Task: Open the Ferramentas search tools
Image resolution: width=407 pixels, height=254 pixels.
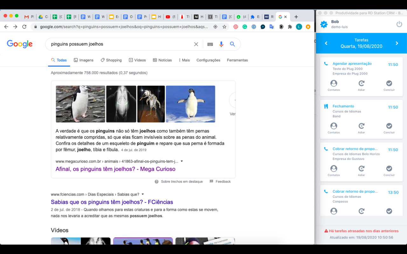Action: pyautogui.click(x=237, y=60)
